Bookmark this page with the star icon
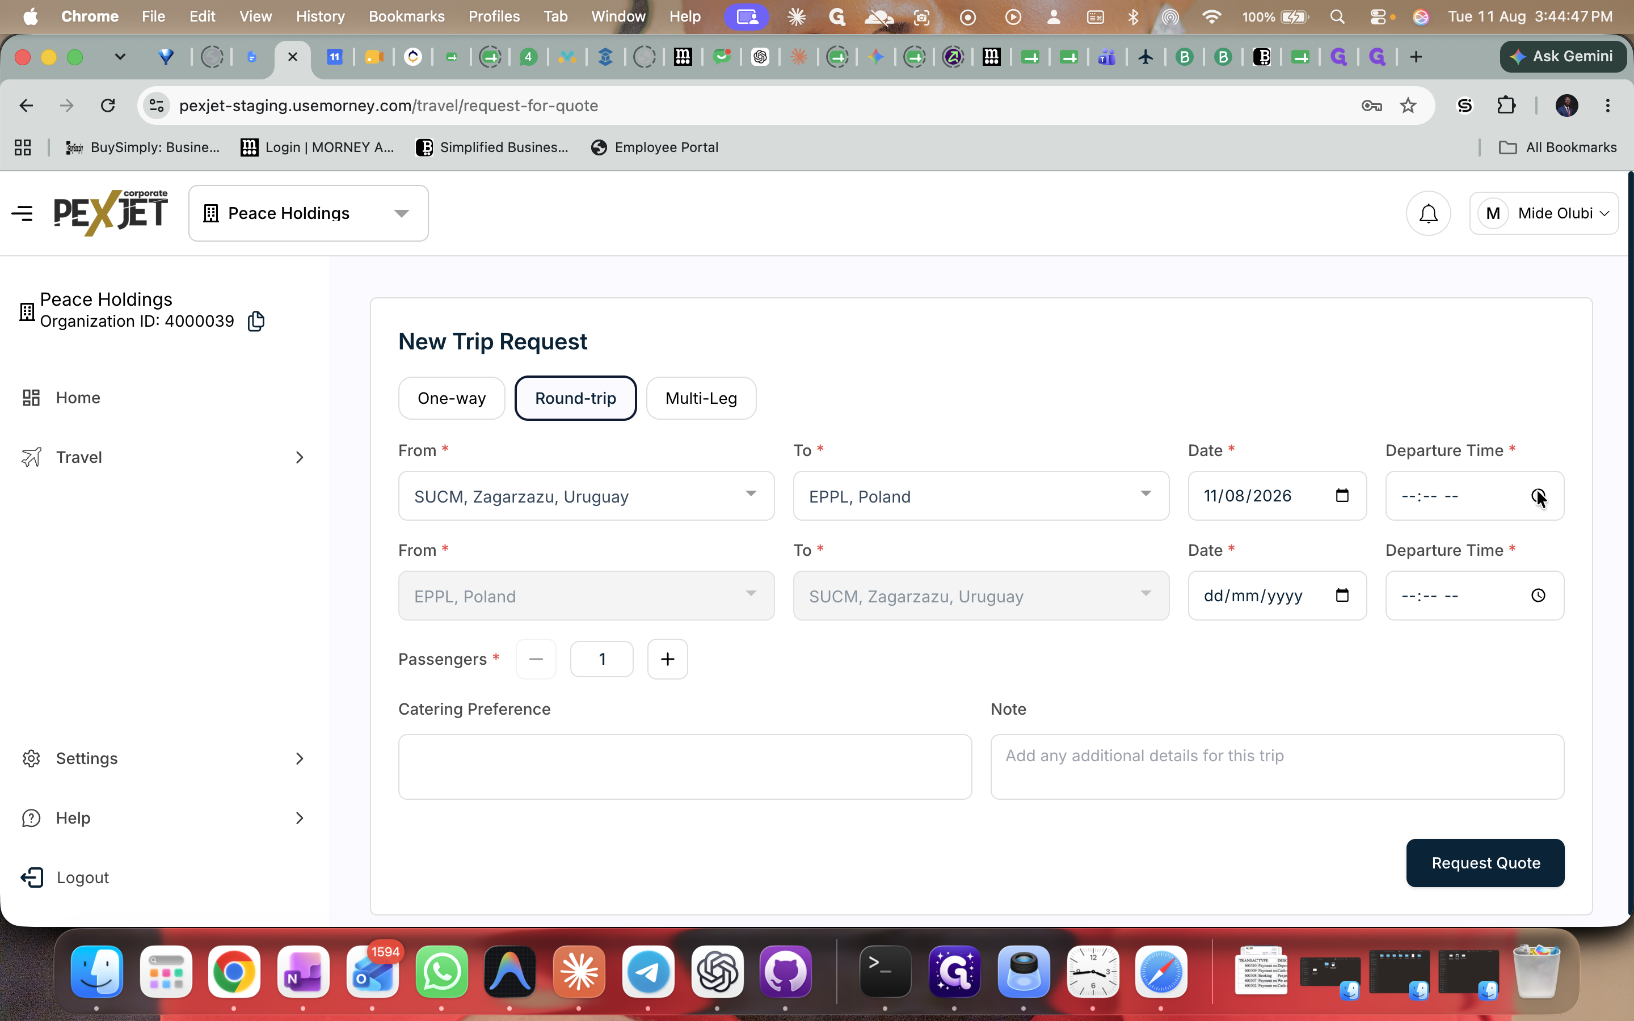Image resolution: width=1634 pixels, height=1021 pixels. (1408, 106)
